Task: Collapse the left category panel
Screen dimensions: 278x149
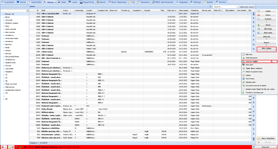Action: pos(28,6)
